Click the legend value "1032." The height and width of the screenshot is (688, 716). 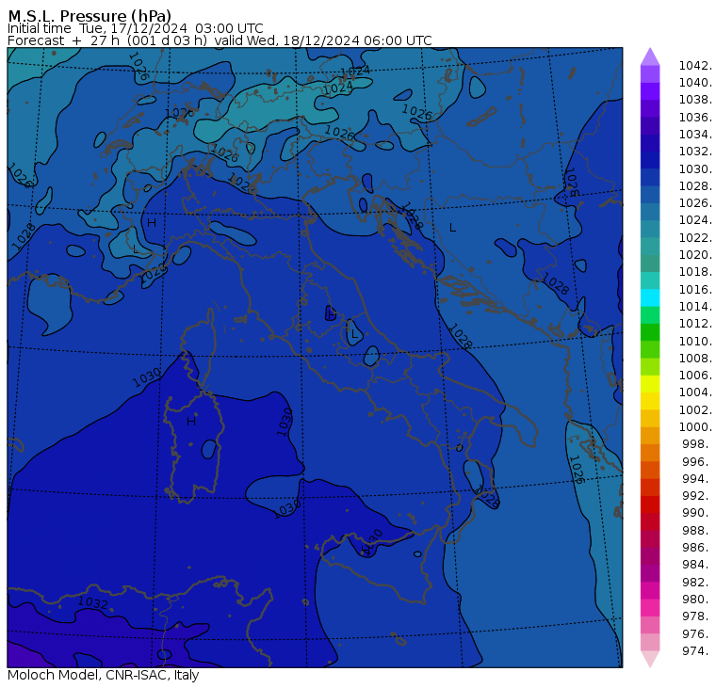(695, 151)
